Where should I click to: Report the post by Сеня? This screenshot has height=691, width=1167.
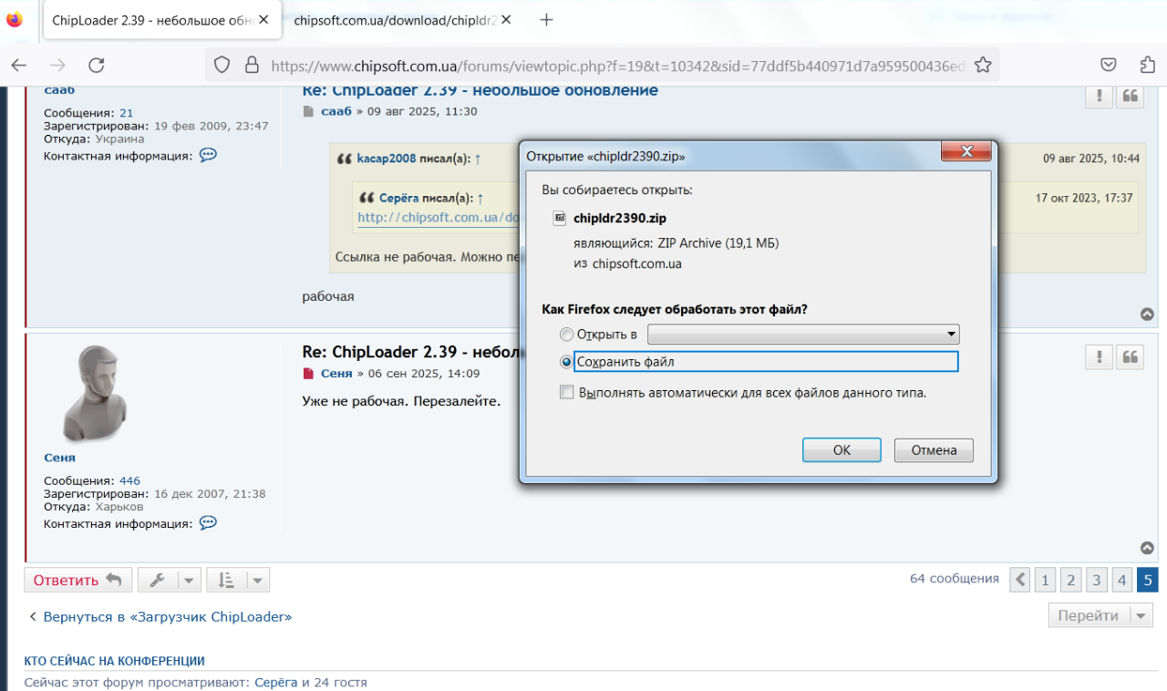[x=1099, y=357]
